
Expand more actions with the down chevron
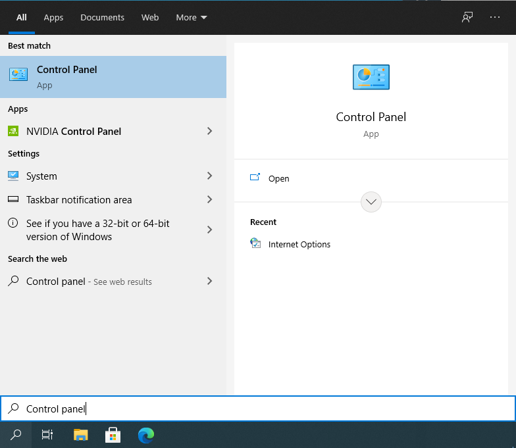click(x=371, y=202)
